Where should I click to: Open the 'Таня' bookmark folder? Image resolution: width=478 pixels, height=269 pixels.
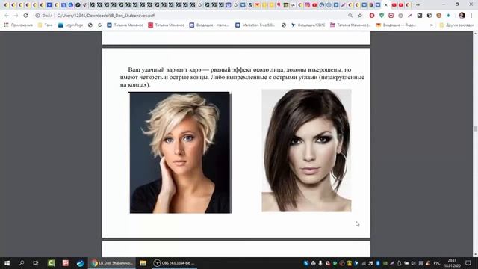tap(45, 25)
